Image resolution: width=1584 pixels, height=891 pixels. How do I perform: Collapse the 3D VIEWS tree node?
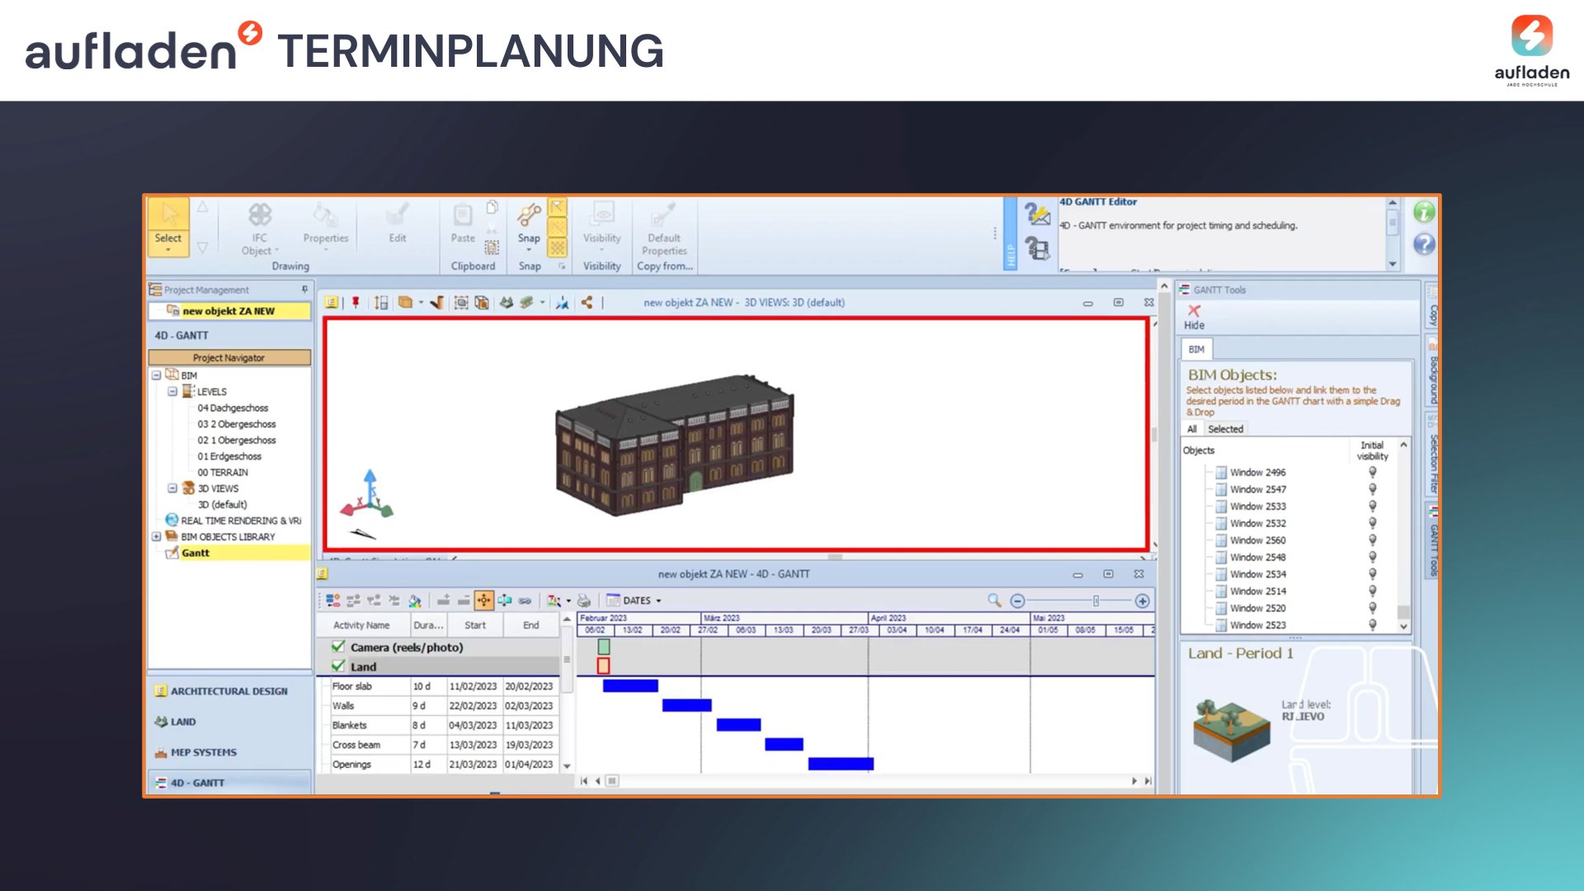172,488
